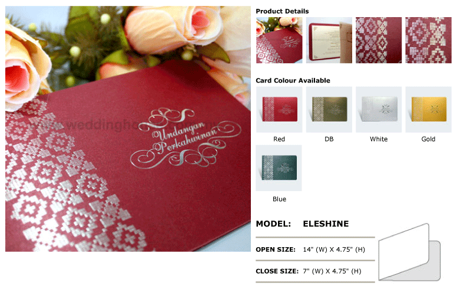
Task: Click the folded card shape diagram icon
Action: [x=409, y=252]
